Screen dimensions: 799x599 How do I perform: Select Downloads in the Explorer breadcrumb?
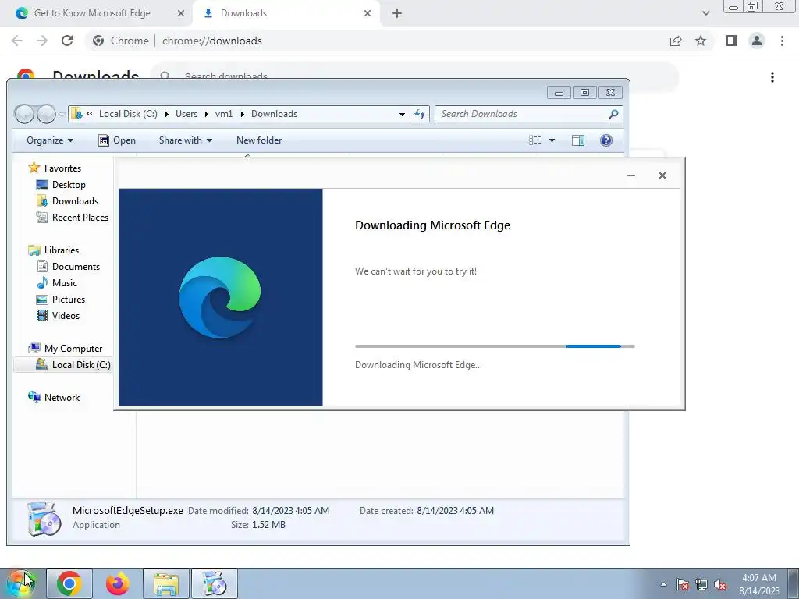tap(274, 114)
